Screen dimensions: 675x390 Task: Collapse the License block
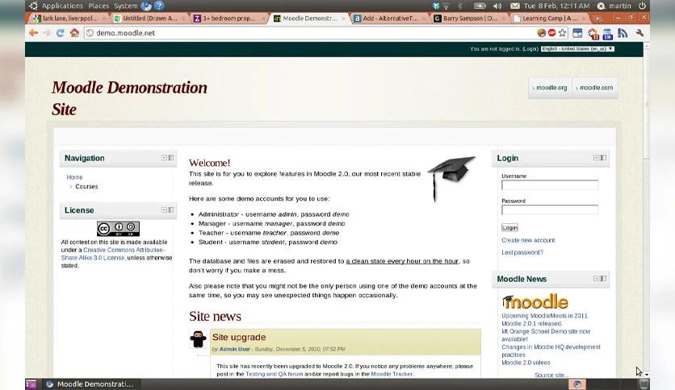(164, 210)
